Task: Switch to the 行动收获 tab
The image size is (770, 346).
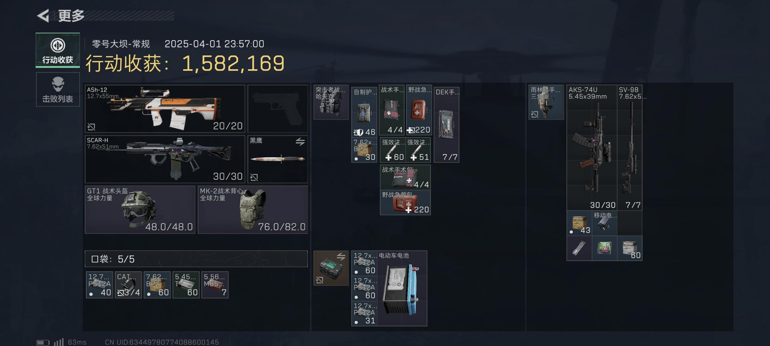Action: (58, 50)
